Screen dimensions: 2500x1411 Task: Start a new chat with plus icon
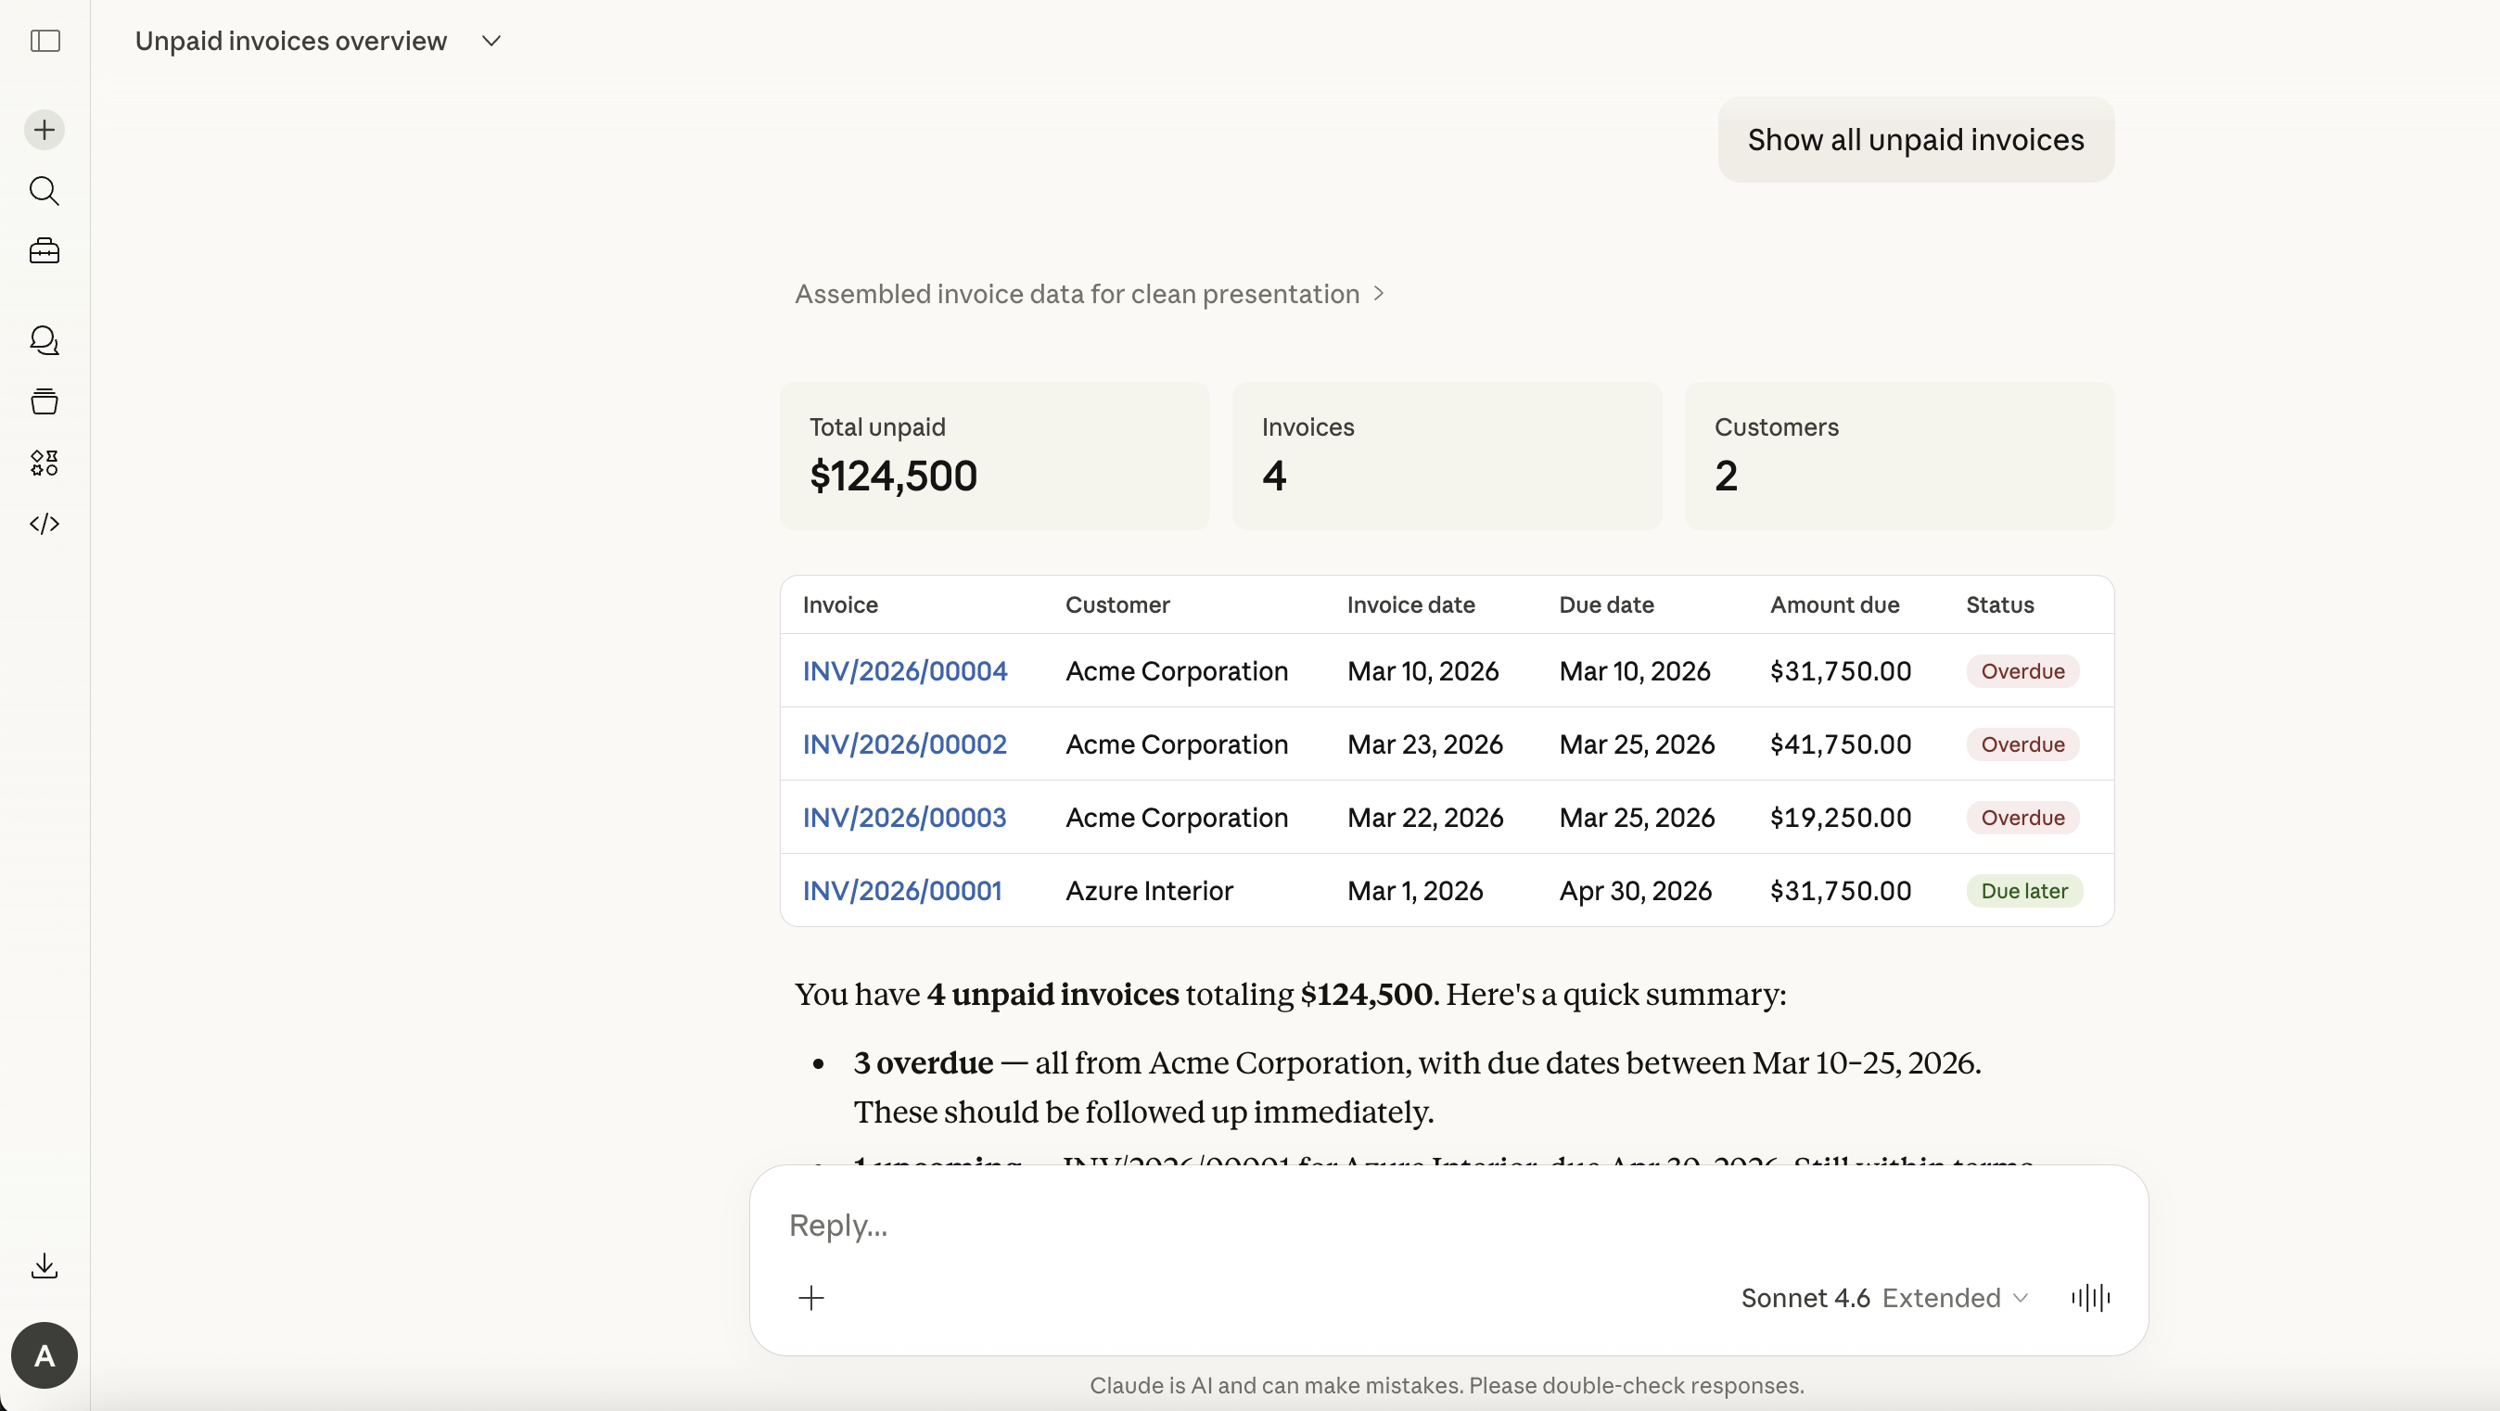tap(45, 130)
